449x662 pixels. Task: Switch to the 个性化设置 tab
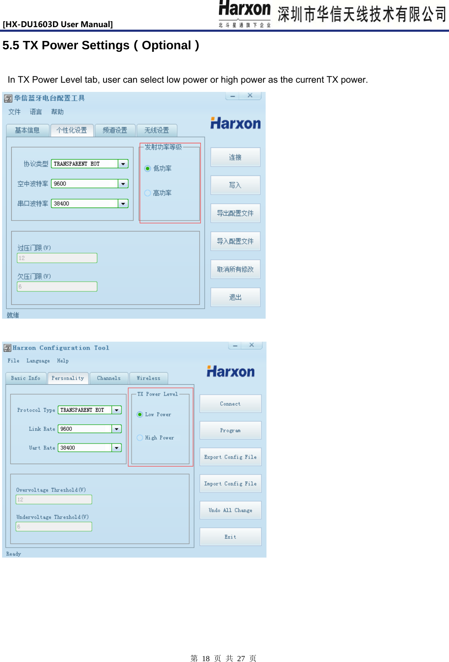pyautogui.click(x=72, y=130)
